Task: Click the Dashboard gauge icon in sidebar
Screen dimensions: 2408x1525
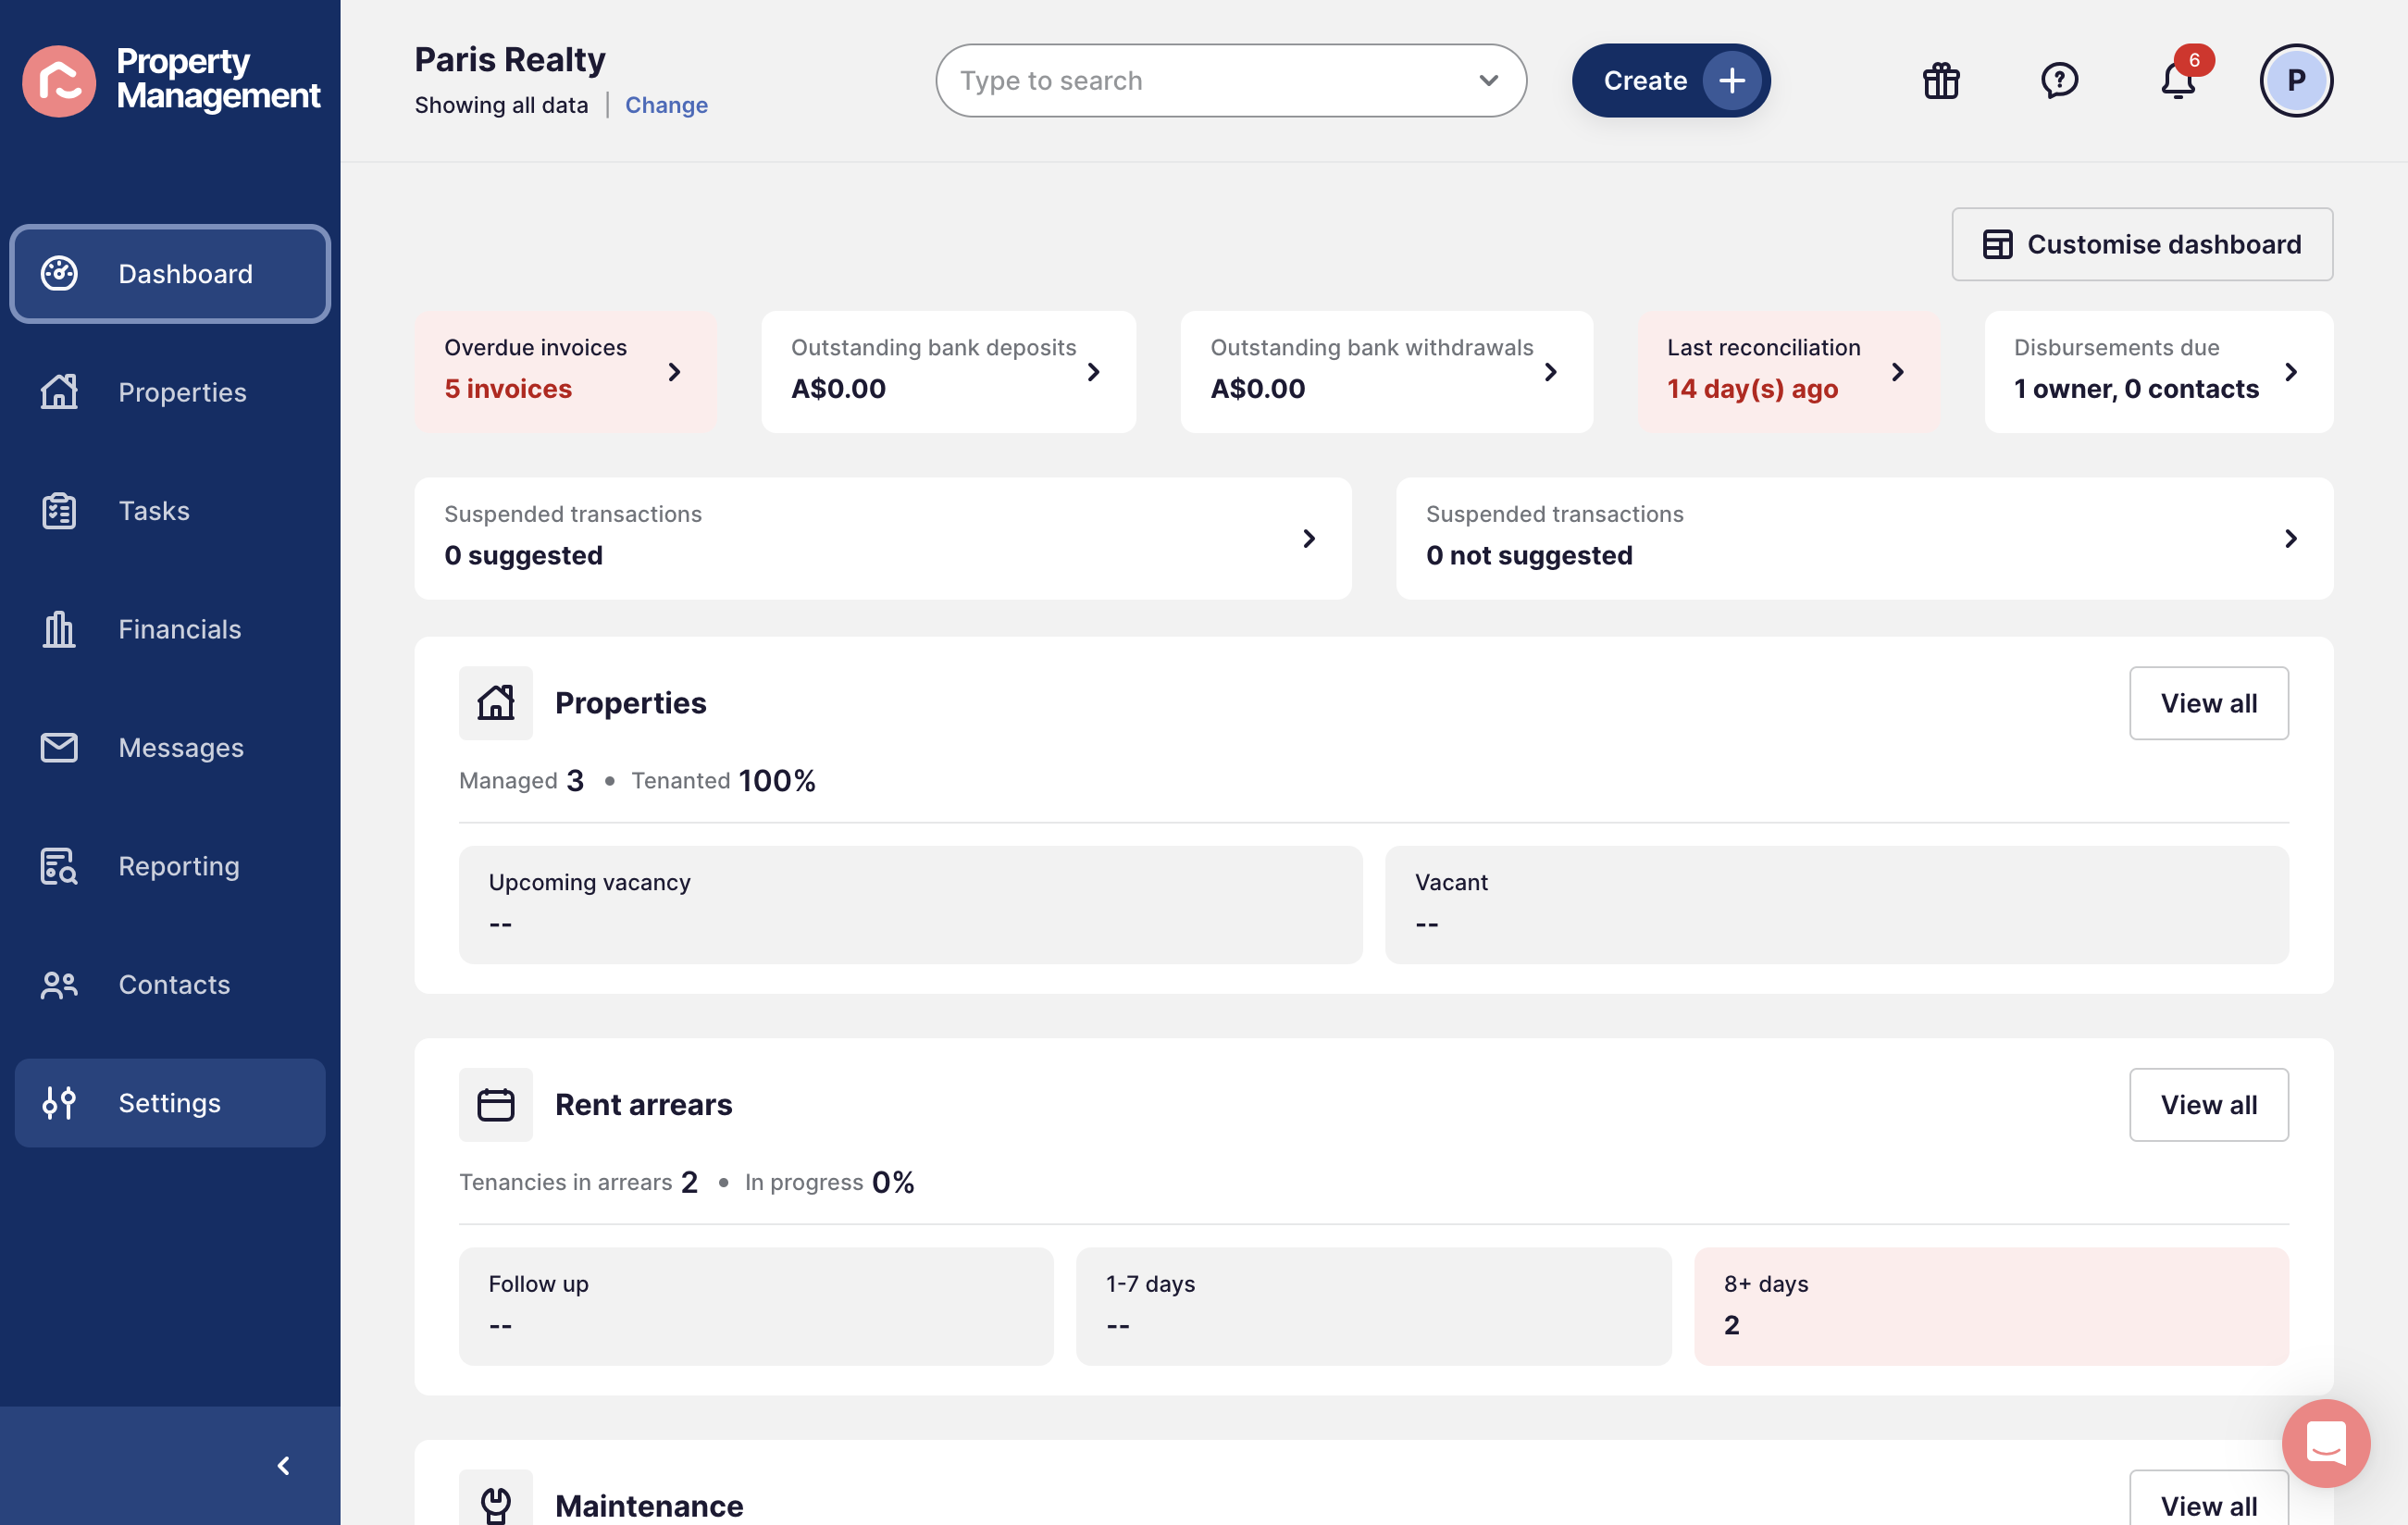Action: point(59,273)
